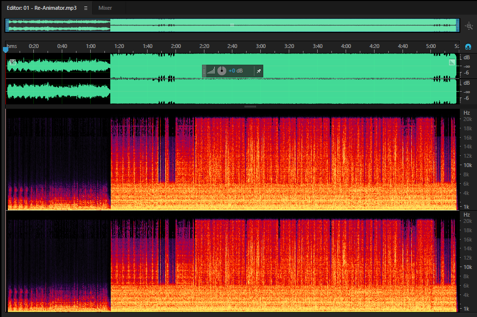This screenshot has height=317, width=477.
Task: Click the HUD drag grip handle
Action: [x=204, y=71]
